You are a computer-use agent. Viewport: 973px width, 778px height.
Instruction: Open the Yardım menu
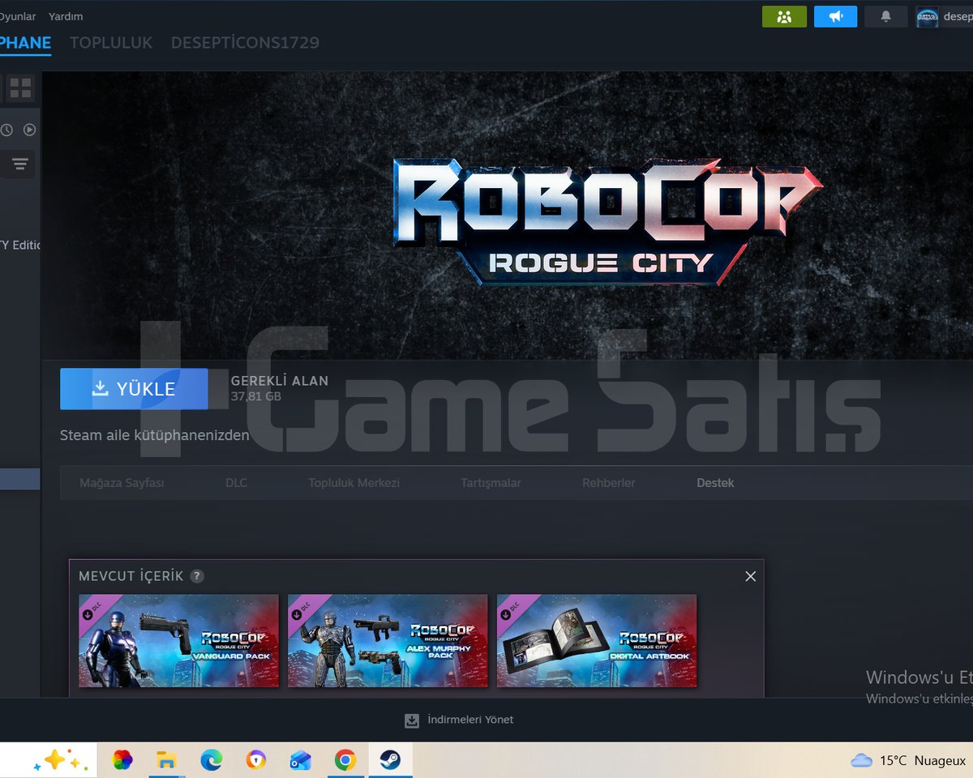(x=66, y=16)
